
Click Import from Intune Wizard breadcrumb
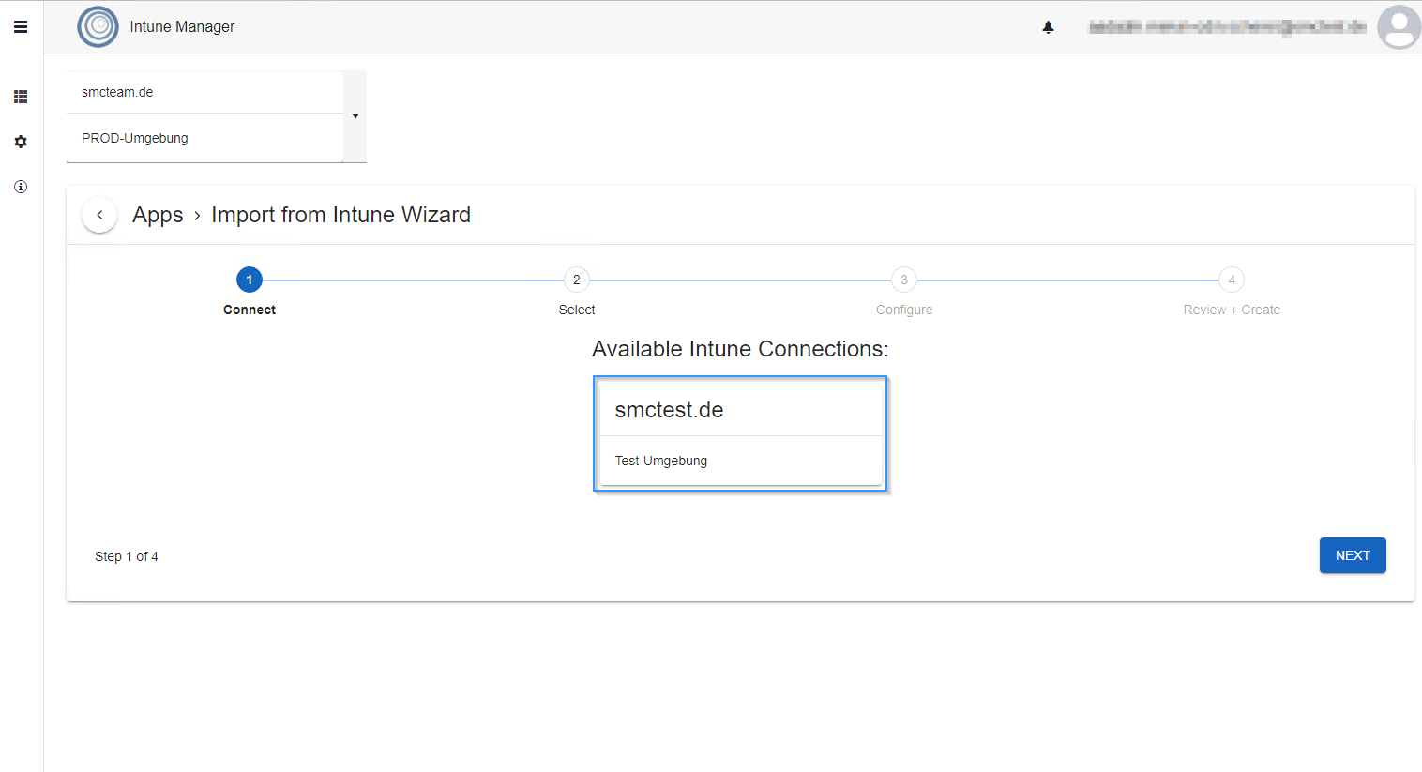pyautogui.click(x=341, y=215)
